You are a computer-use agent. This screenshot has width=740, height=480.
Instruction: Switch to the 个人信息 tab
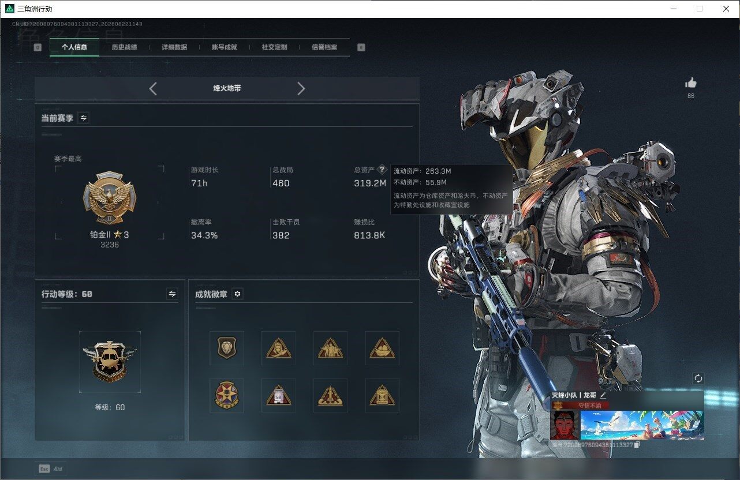[x=74, y=47]
